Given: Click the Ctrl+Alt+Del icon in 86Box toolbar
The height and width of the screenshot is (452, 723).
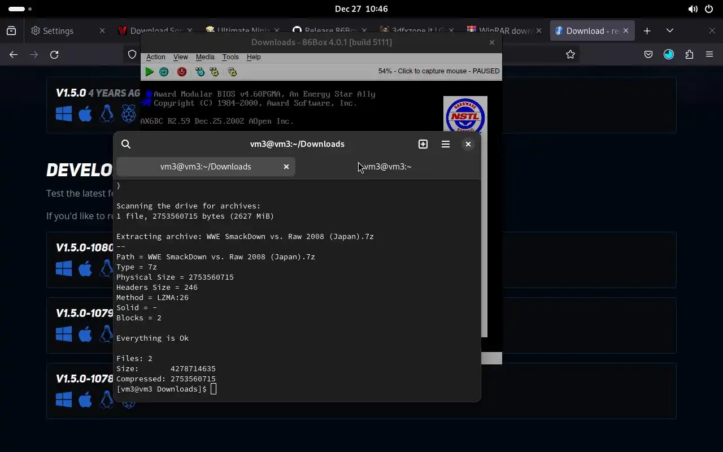Looking at the screenshot, I should pyautogui.click(x=200, y=72).
